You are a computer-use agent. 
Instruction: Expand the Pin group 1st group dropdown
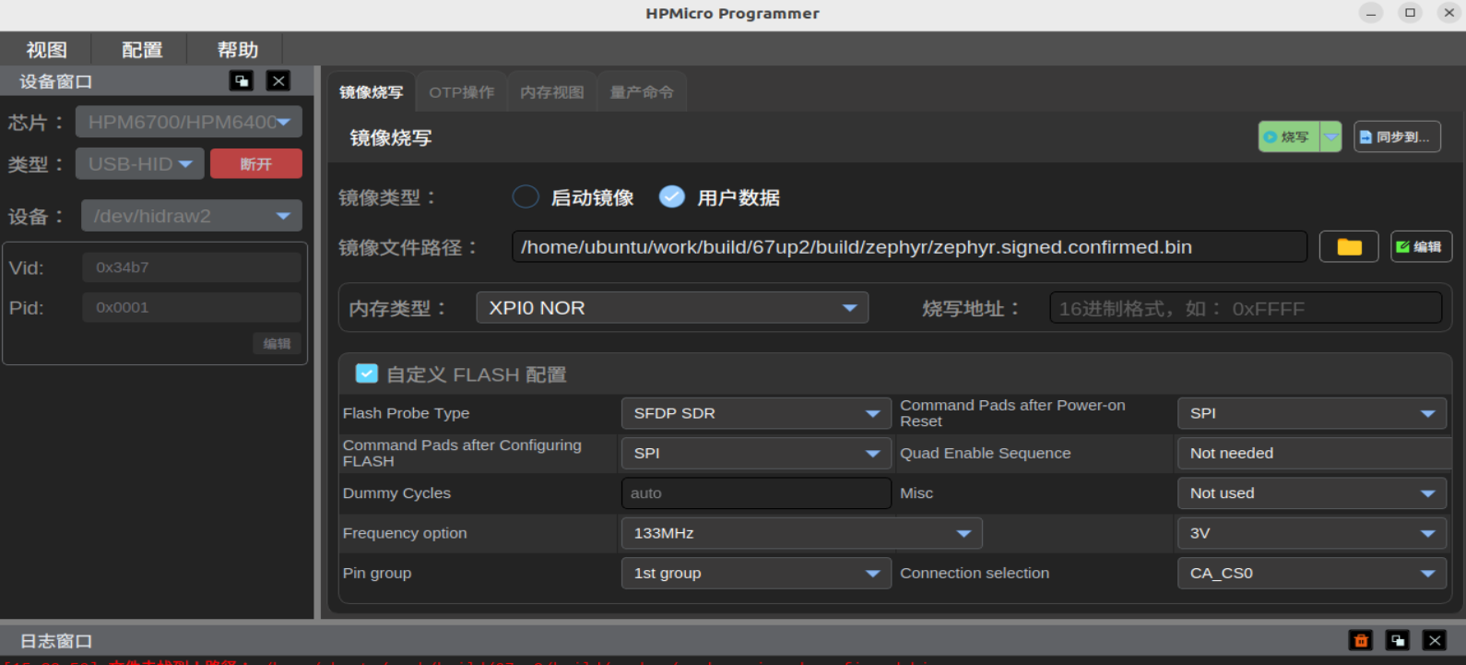[756, 573]
